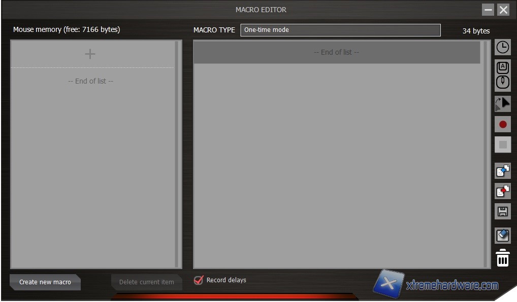Click the export macro icon with red arrow
The height and width of the screenshot is (302, 517).
click(x=502, y=191)
